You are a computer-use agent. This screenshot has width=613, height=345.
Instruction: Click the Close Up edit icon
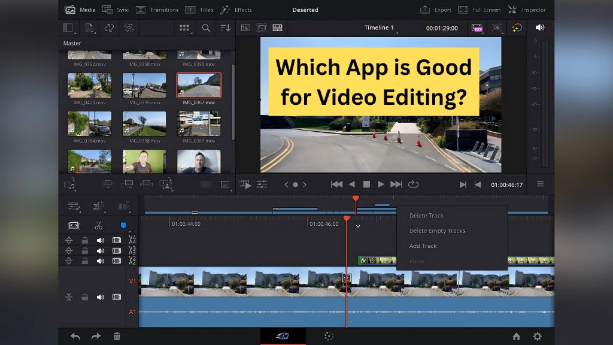[x=146, y=184]
